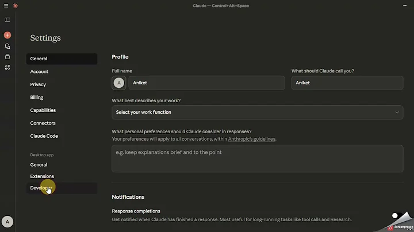The width and height of the screenshot is (414, 232).
Task: Follow the personal preferences link
Action: [x=147, y=132]
